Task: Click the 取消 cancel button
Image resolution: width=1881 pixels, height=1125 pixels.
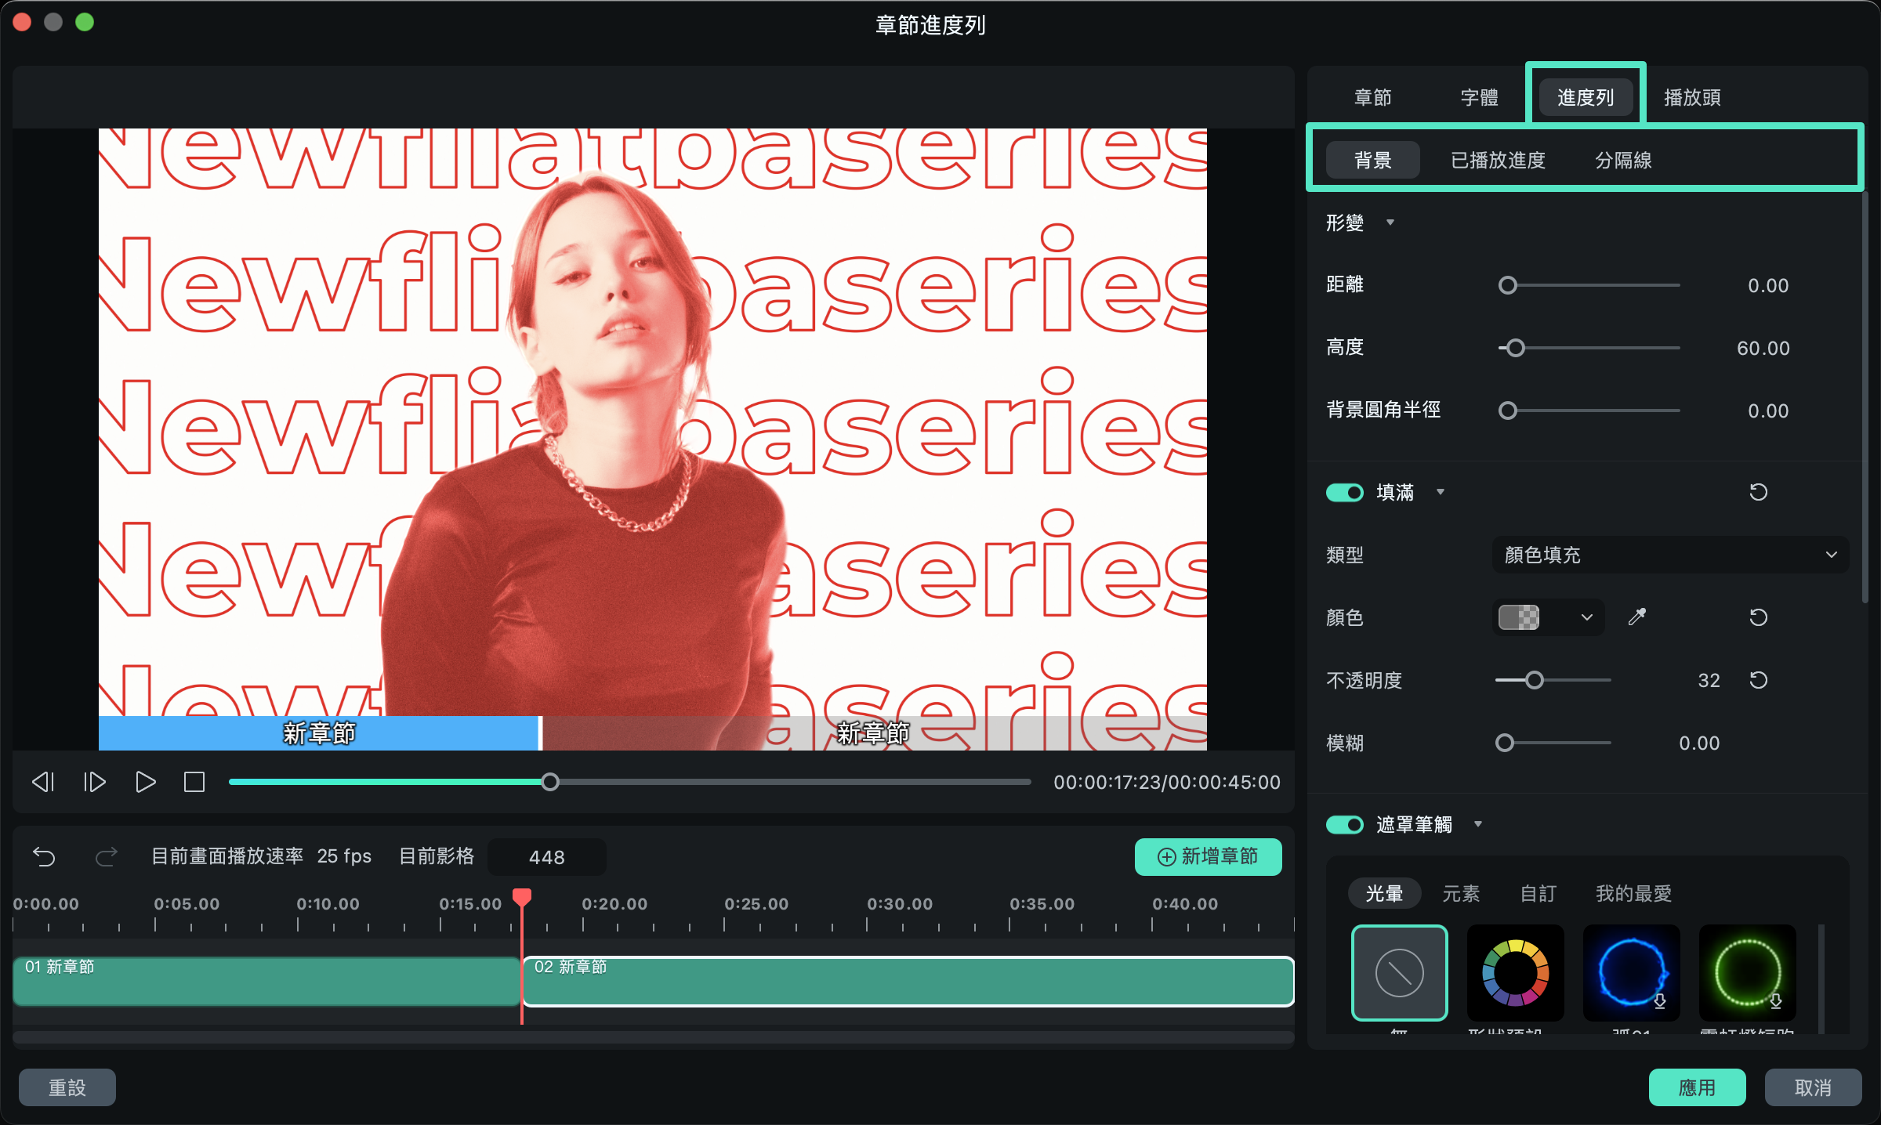Action: tap(1814, 1087)
